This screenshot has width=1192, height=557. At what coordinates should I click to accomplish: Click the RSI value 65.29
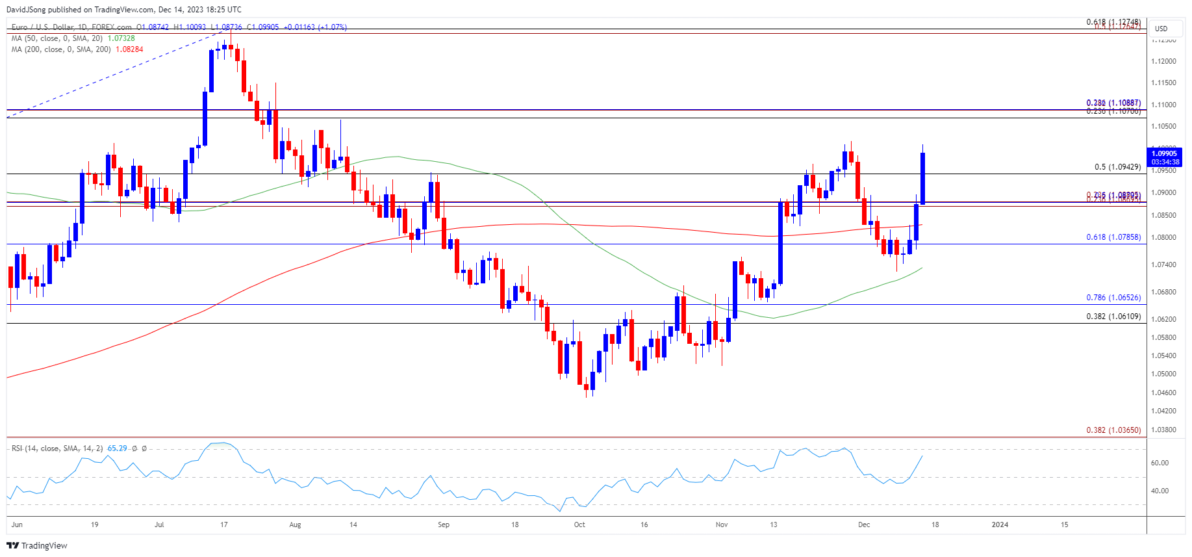[117, 448]
